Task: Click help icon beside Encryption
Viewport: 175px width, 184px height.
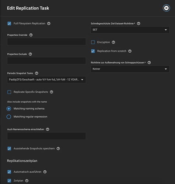Action: [113, 42]
